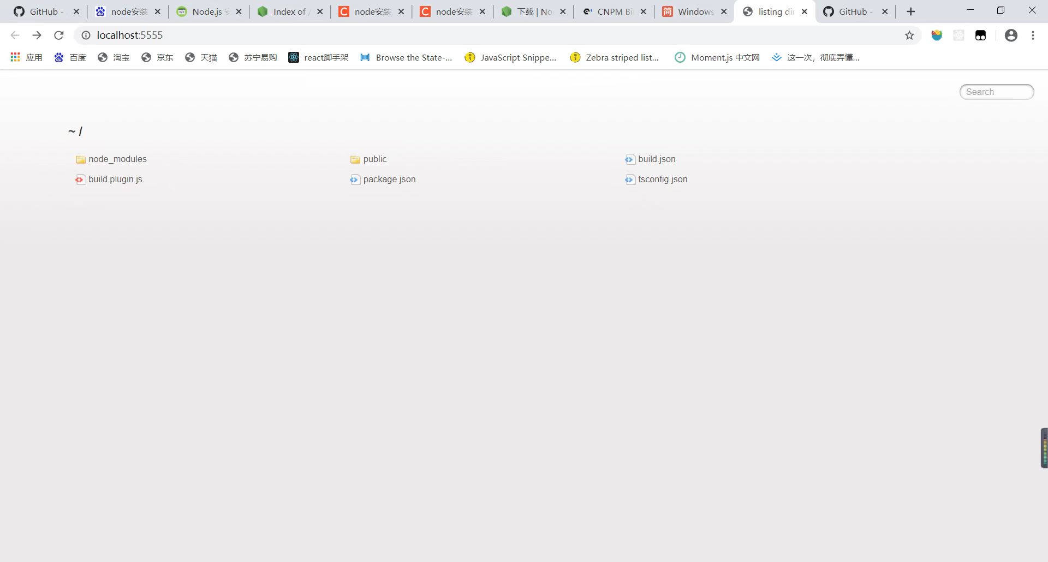Viewport: 1048px width, 562px height.
Task: Bookmark this page with star icon
Action: coord(909,35)
